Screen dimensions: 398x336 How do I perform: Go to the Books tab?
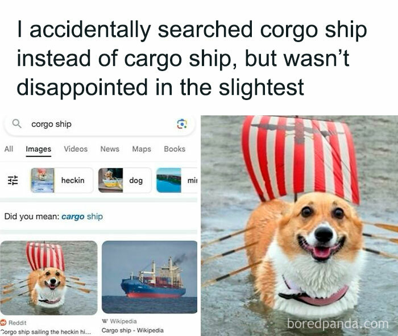pyautogui.click(x=175, y=149)
